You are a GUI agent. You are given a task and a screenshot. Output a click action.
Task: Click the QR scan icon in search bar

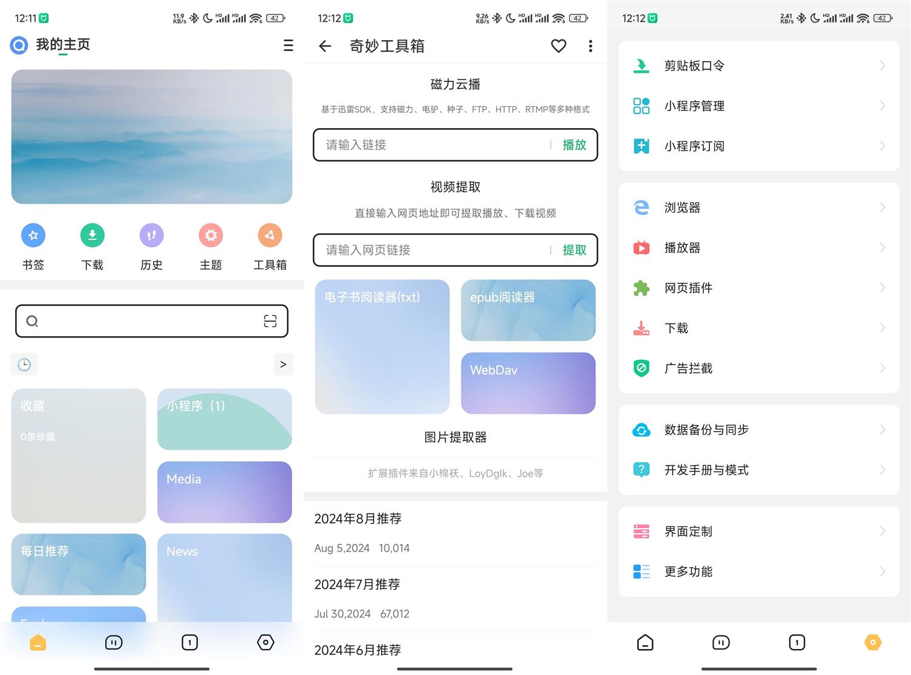point(270,321)
